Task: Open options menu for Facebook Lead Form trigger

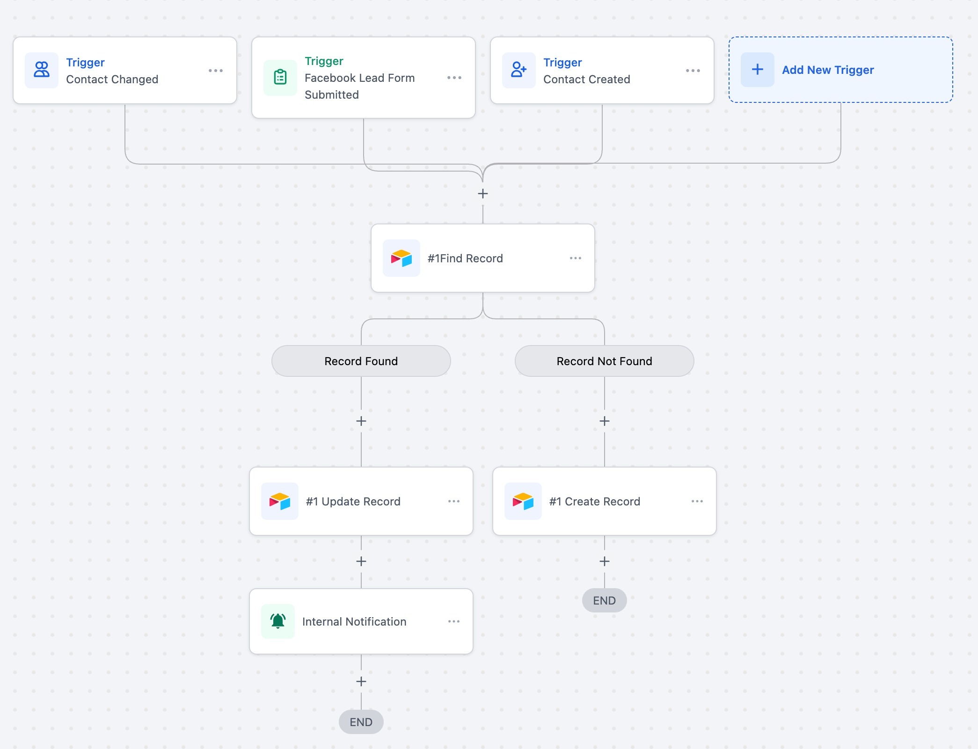Action: pos(454,78)
